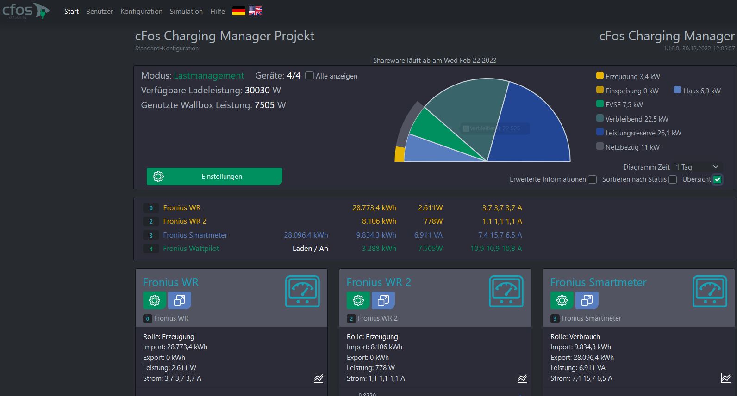Open Fronius WR 2 in overview list
This screenshot has width=737, height=396.
coord(185,221)
